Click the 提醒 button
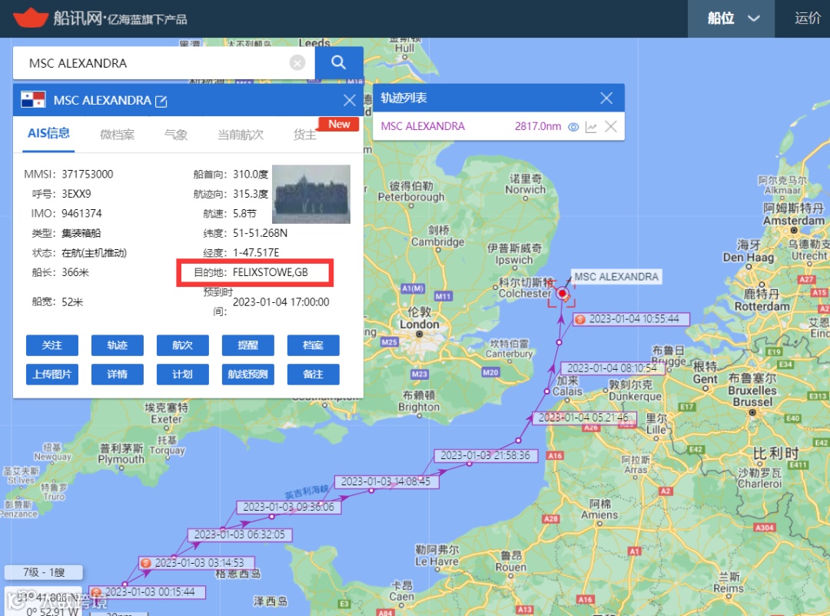Image resolution: width=830 pixels, height=616 pixels. (247, 345)
